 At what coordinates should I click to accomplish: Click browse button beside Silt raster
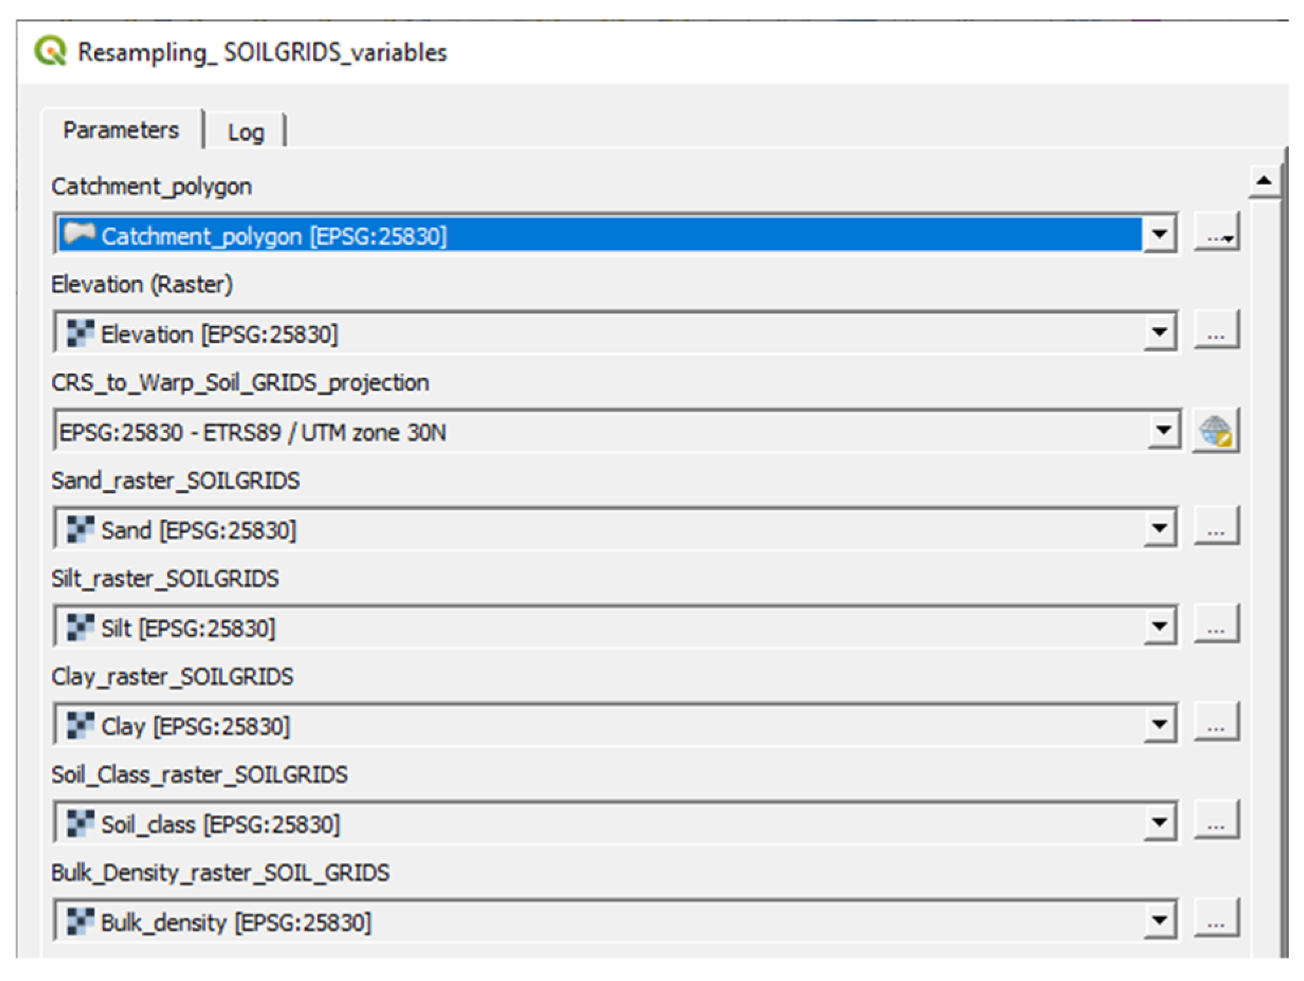click(x=1216, y=626)
